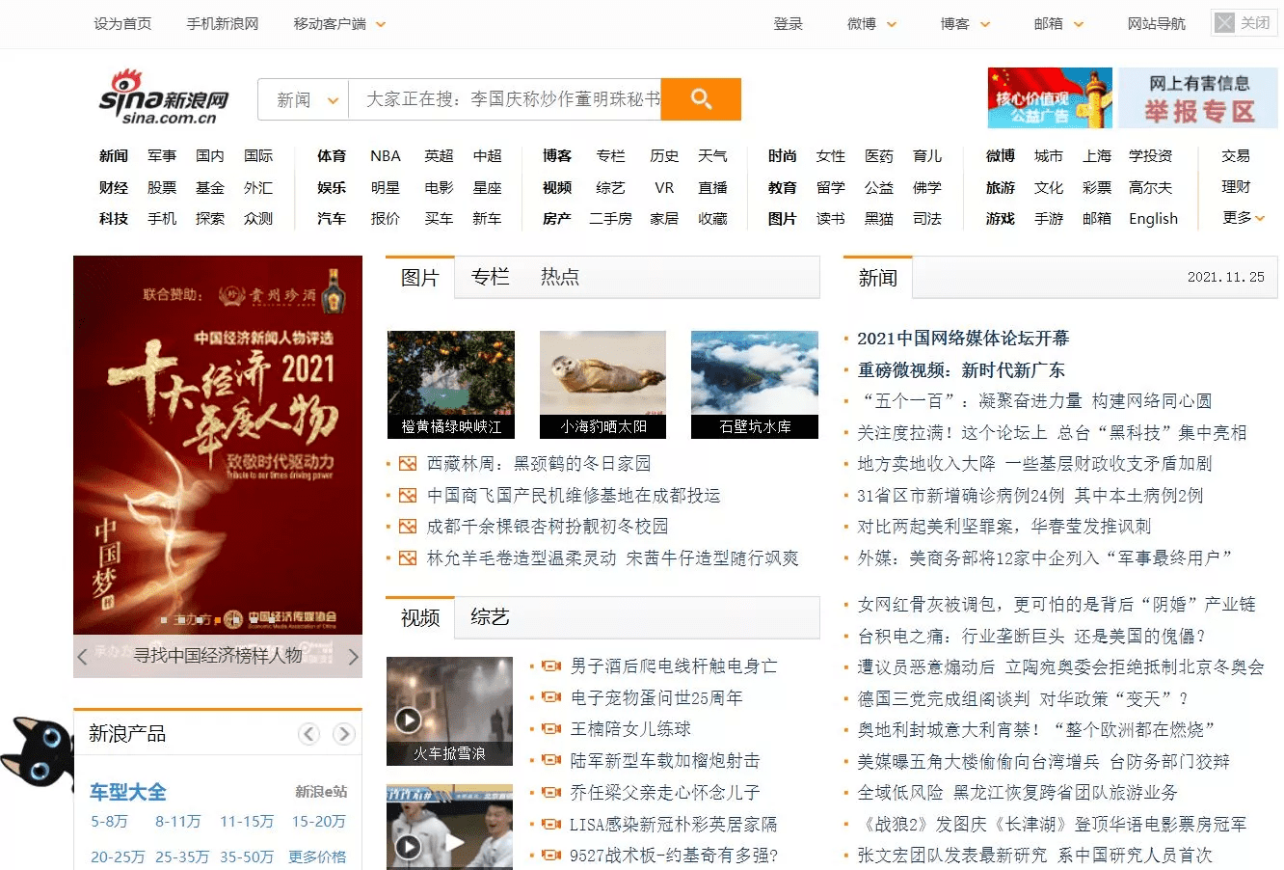1284x870 pixels.
Task: Open 高尔夫 in navigation grid
Action: click(1151, 187)
